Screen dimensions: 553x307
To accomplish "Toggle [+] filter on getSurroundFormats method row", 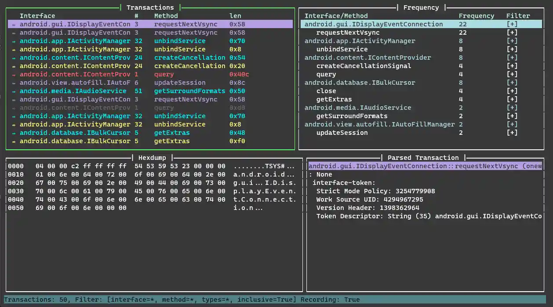I will (512, 116).
